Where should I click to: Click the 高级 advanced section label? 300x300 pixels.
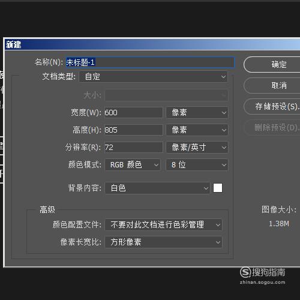click(47, 210)
